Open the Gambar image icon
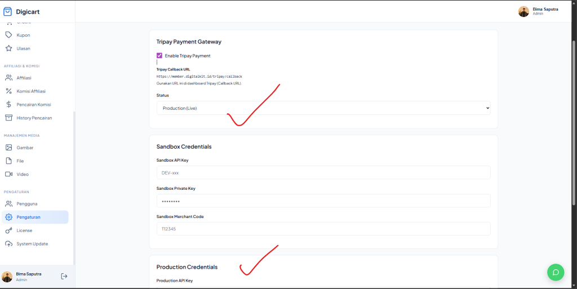 pos(8,148)
